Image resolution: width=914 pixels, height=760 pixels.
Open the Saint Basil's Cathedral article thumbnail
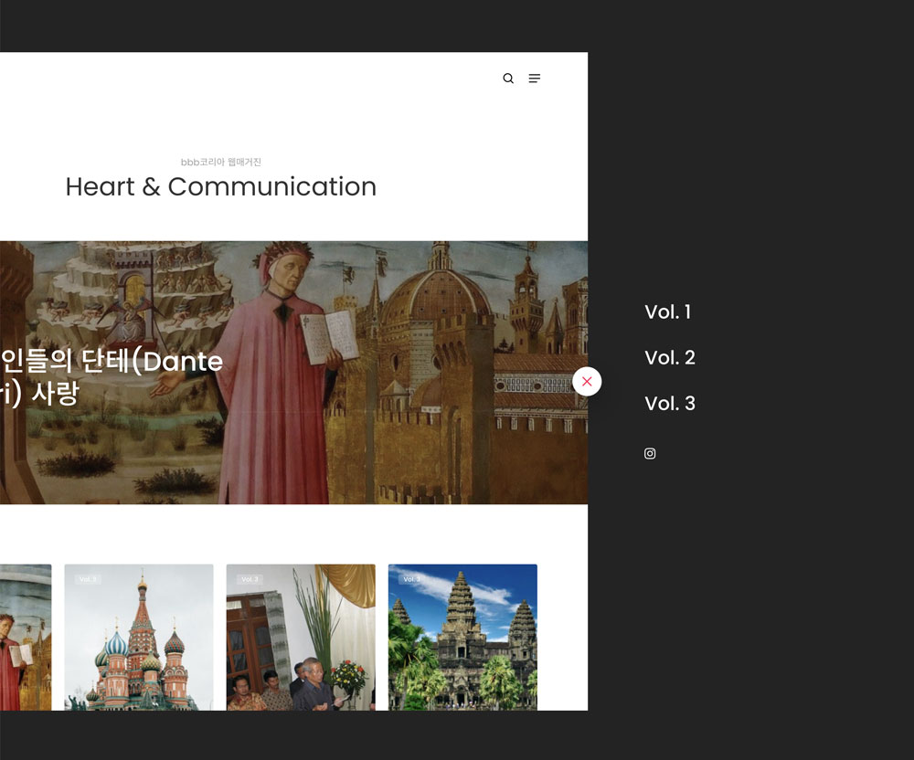(x=139, y=637)
